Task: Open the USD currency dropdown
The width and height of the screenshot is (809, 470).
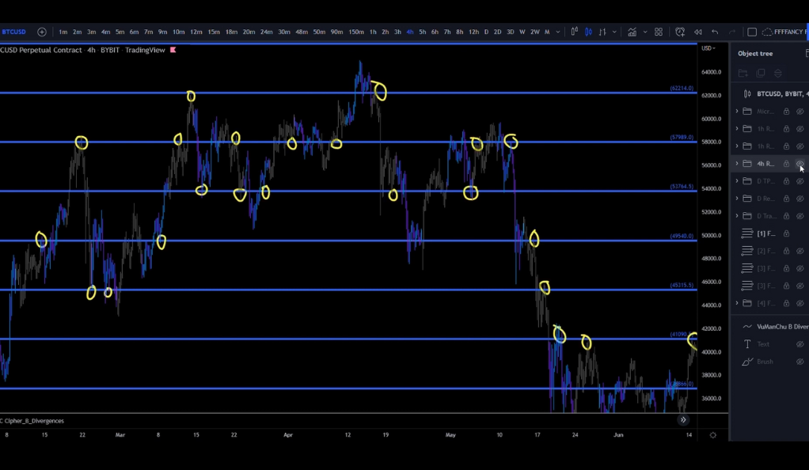Action: point(708,48)
